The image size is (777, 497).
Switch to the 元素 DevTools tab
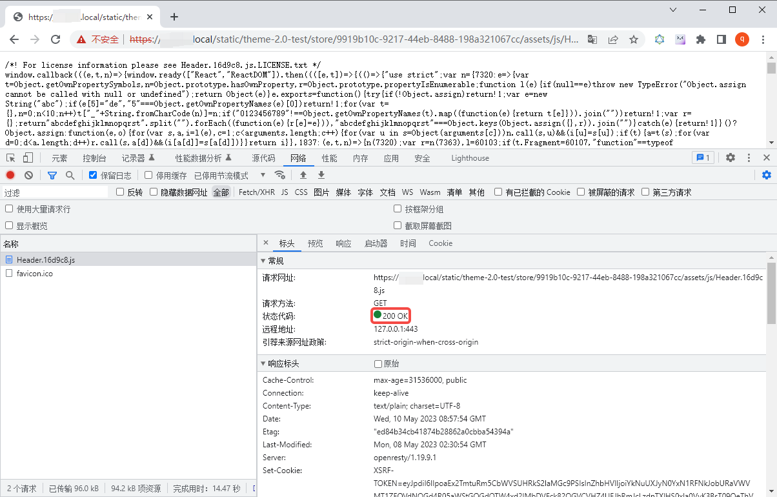(59, 157)
